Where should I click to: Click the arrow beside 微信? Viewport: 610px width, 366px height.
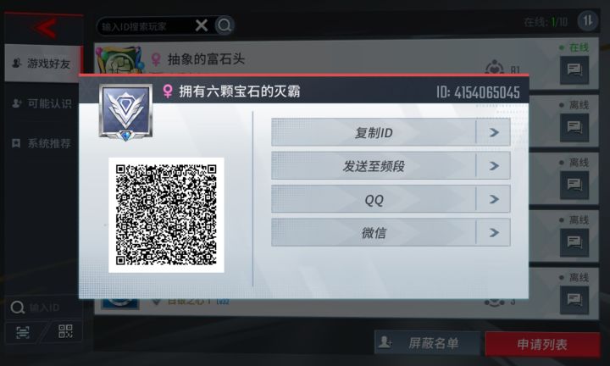coord(494,233)
